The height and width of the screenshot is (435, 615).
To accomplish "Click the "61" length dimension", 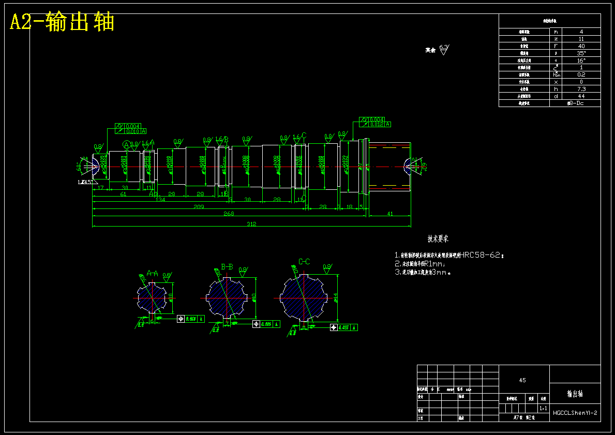I will click(x=123, y=194).
